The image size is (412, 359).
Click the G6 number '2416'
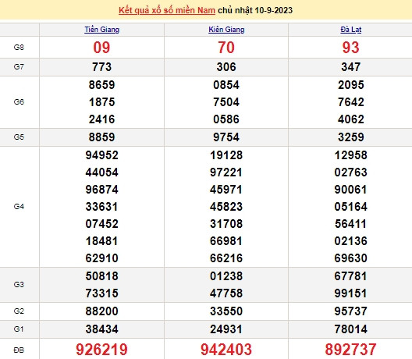[x=101, y=119]
